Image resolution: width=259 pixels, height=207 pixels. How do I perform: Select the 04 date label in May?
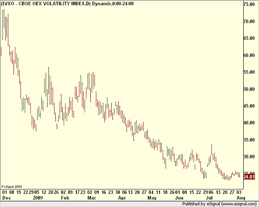[151, 192]
